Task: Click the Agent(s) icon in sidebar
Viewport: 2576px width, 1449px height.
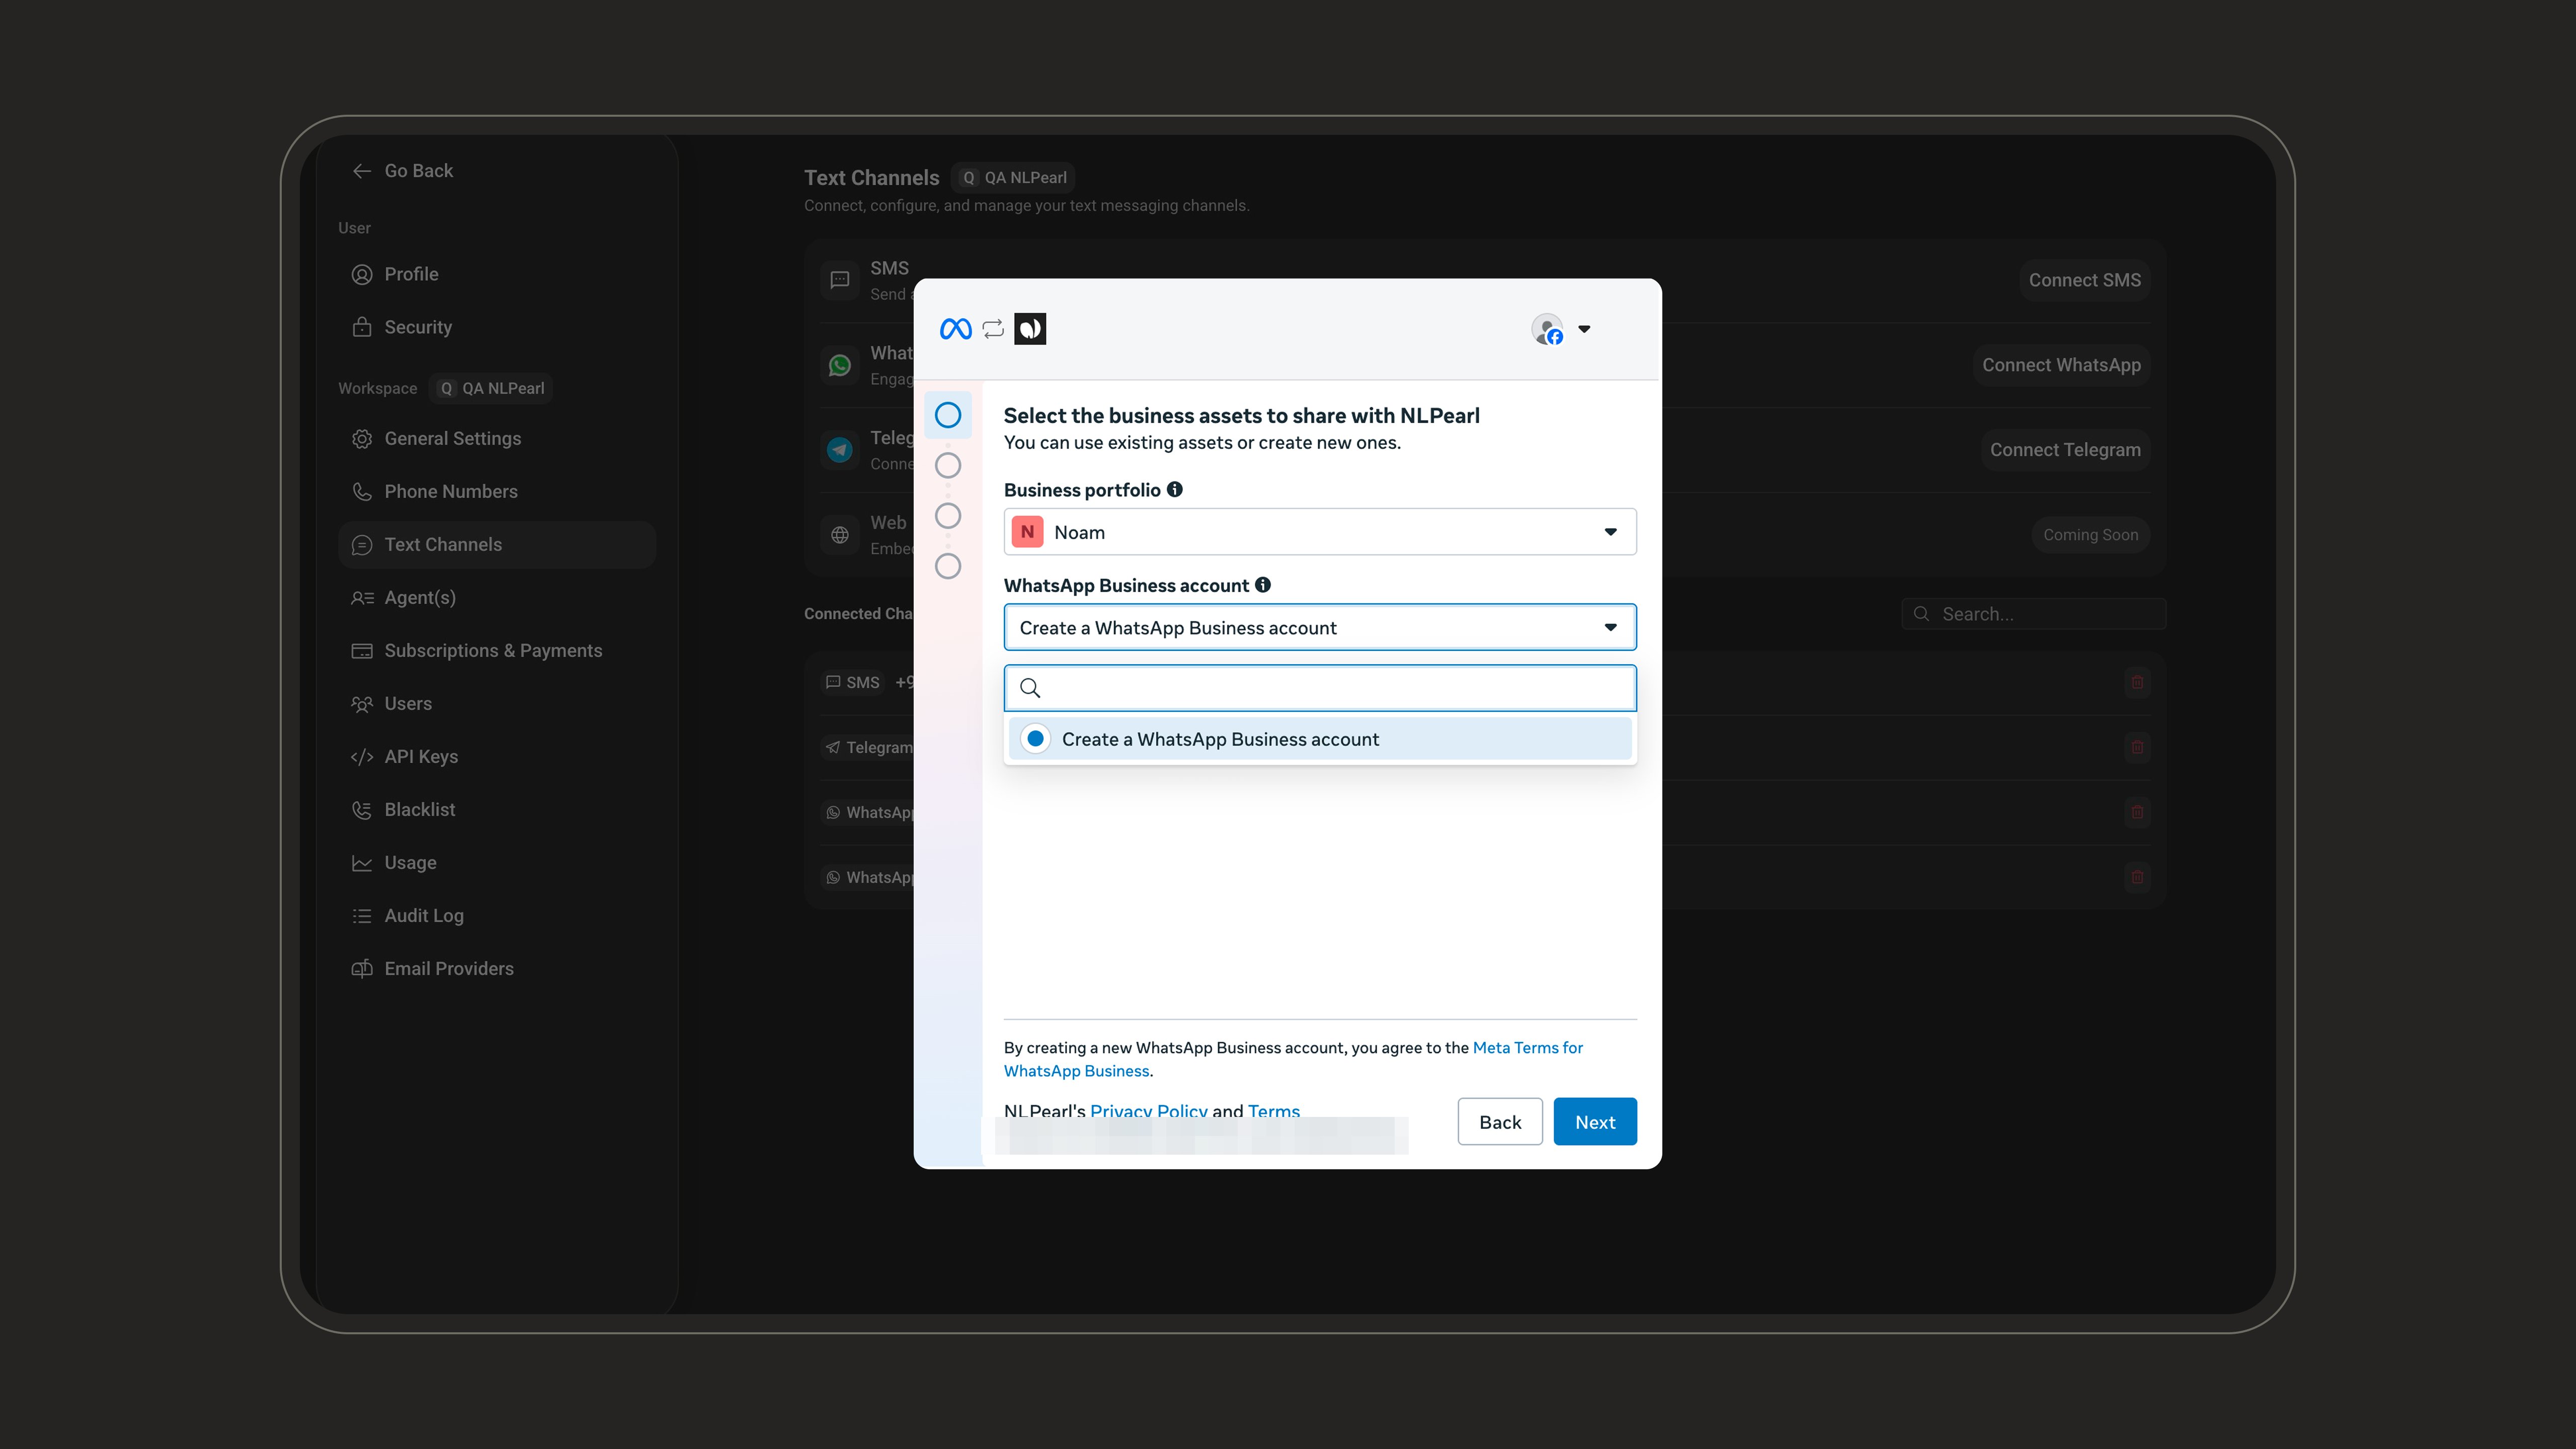Action: tap(362, 598)
